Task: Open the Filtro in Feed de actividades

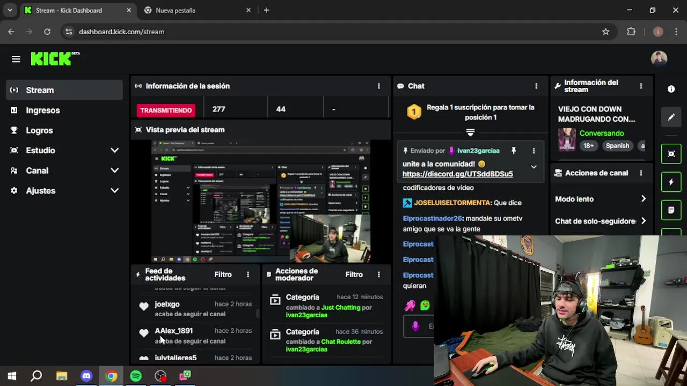Action: [223, 274]
